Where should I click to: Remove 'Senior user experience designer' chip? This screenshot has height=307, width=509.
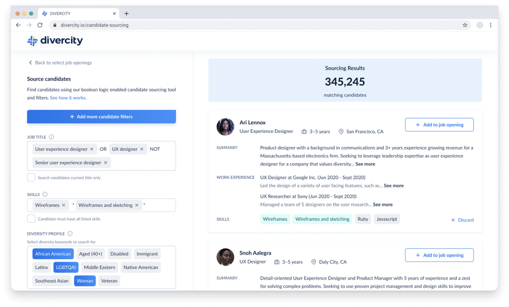[x=106, y=162]
